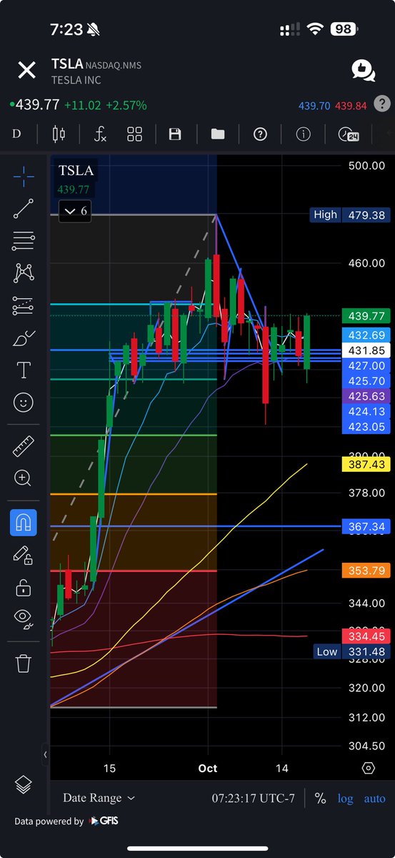Save the chart layout
This screenshot has width=395, height=858.
[175, 134]
